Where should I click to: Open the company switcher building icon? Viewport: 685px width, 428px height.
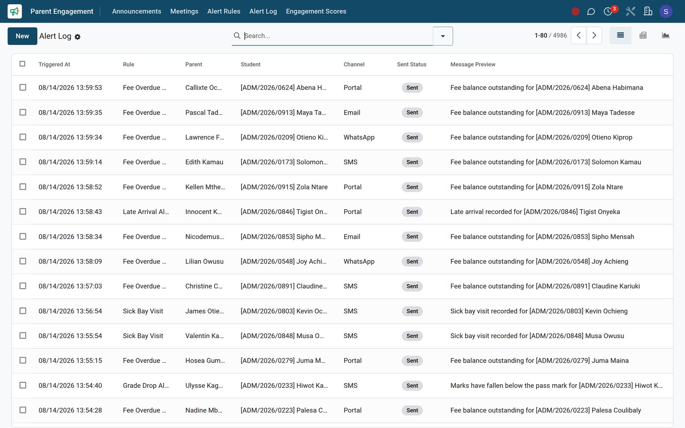648,12
